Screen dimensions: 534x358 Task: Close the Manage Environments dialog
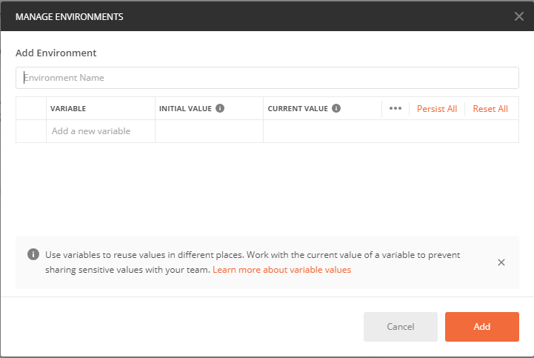518,16
